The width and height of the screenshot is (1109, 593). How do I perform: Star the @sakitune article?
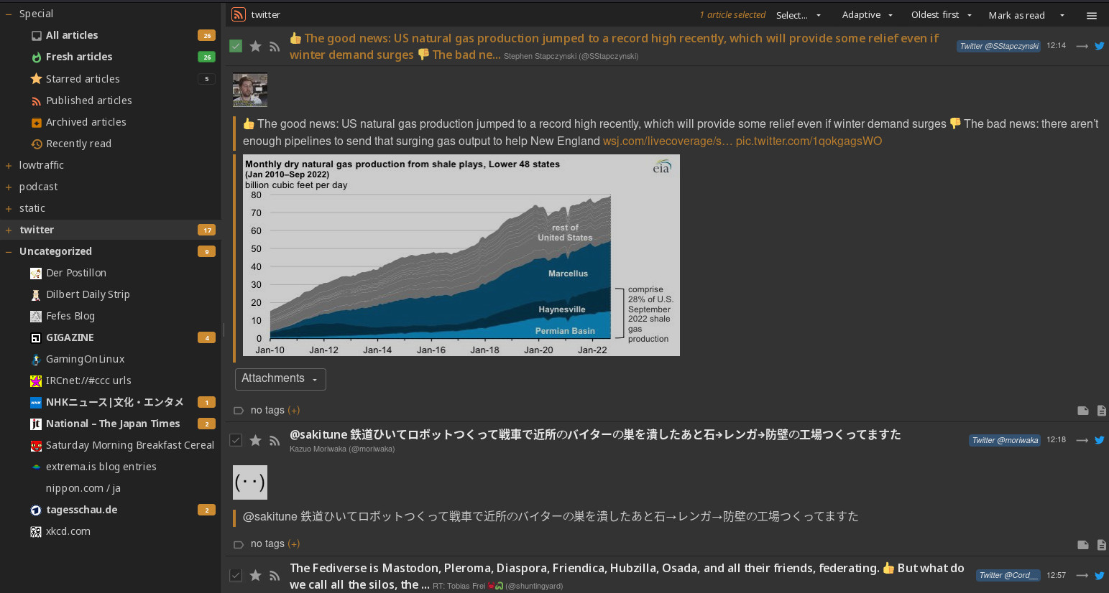tap(255, 440)
